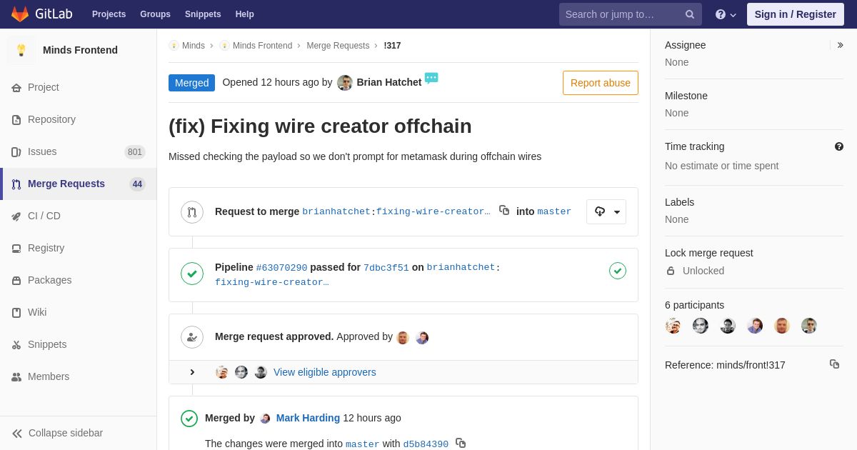This screenshot has width=857, height=450.
Task: Open the Groups menu
Action: [155, 14]
